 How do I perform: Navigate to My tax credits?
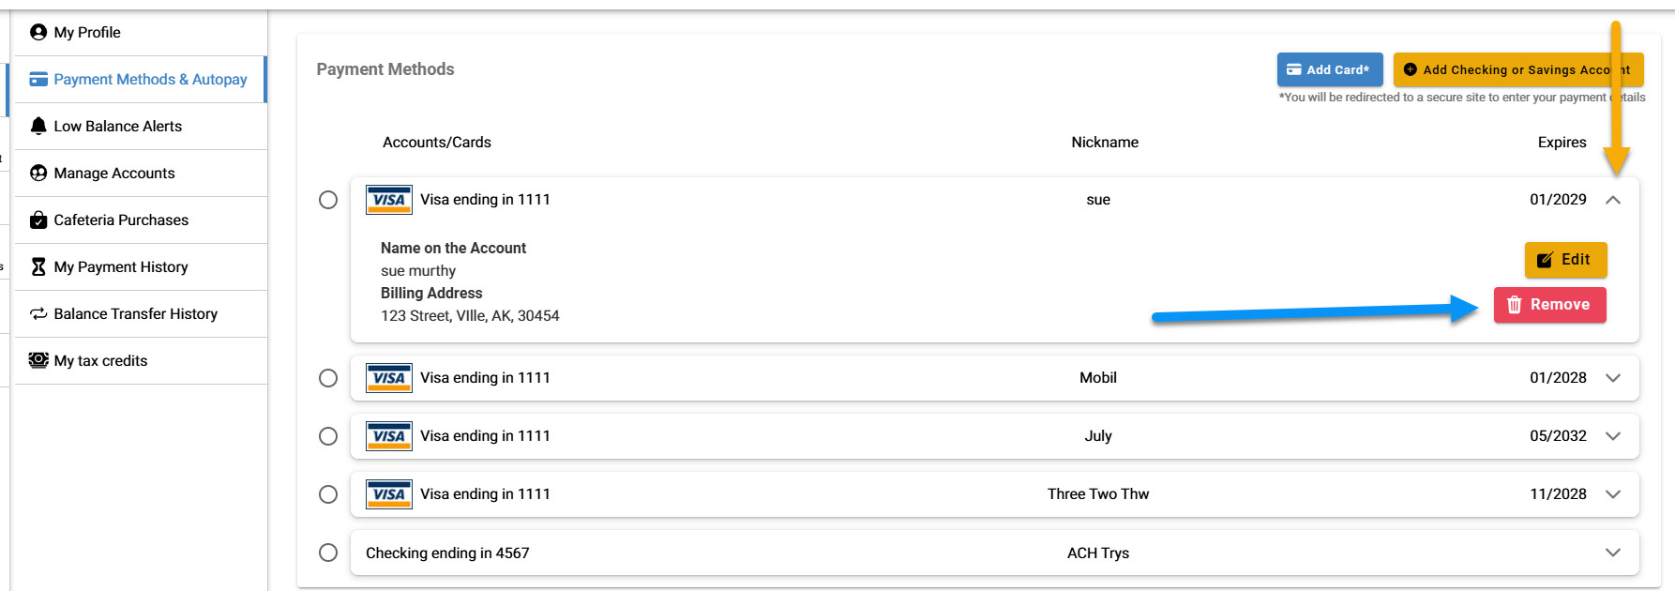99,360
